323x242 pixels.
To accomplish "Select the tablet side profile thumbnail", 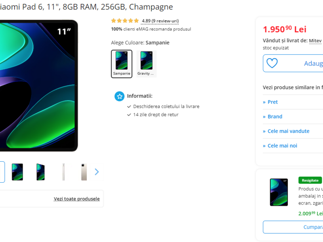I will point(64,172).
